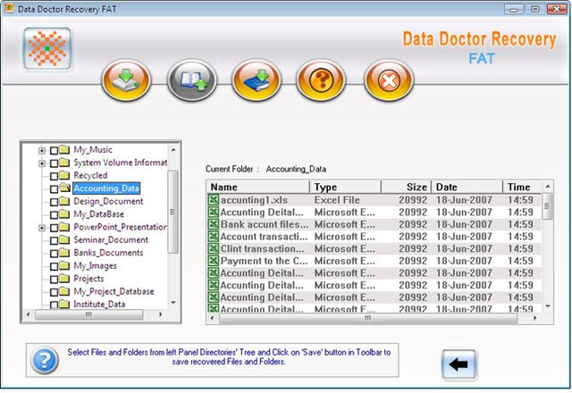
Task: Tick the Seminar_Document folder checkbox
Action: [x=54, y=240]
